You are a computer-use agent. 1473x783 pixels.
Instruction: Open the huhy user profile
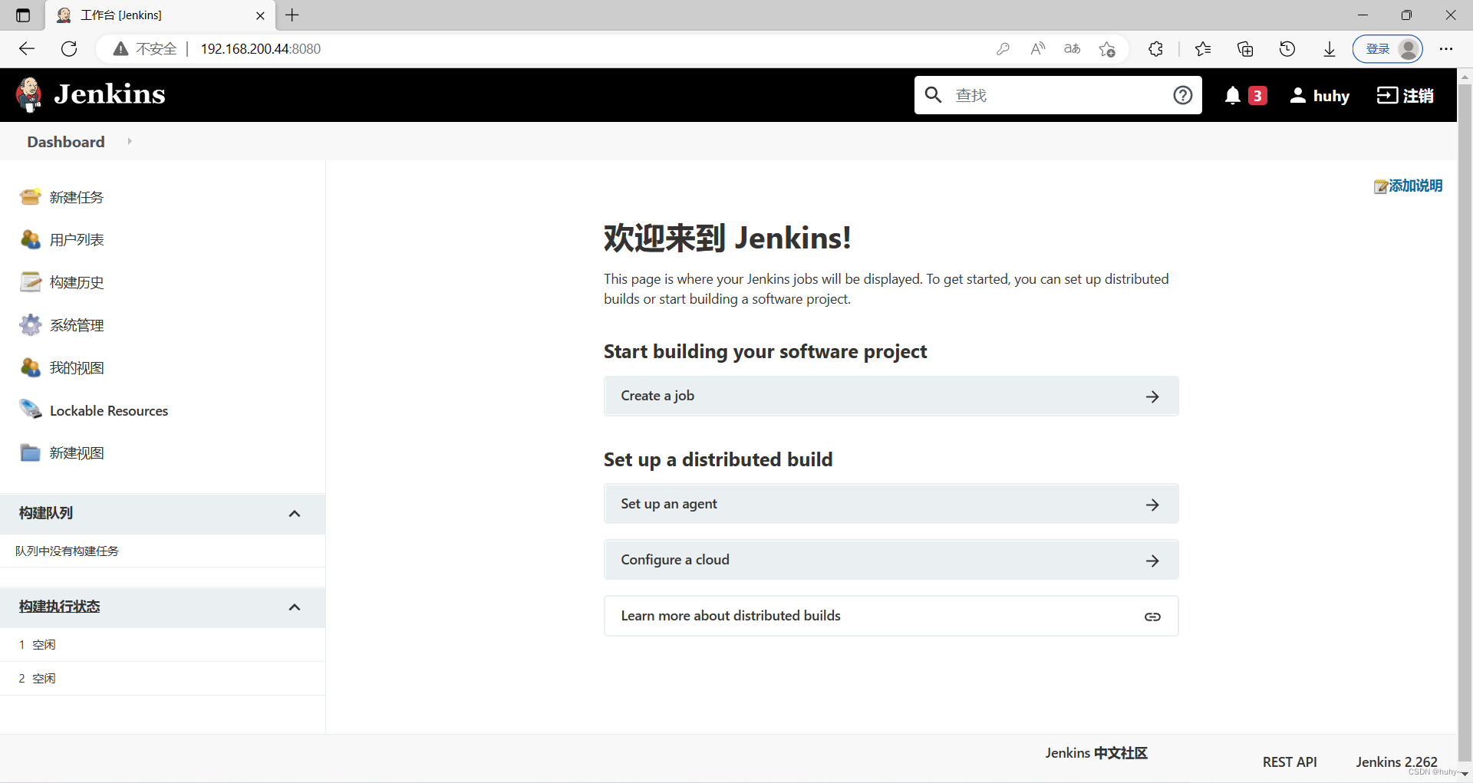point(1320,96)
